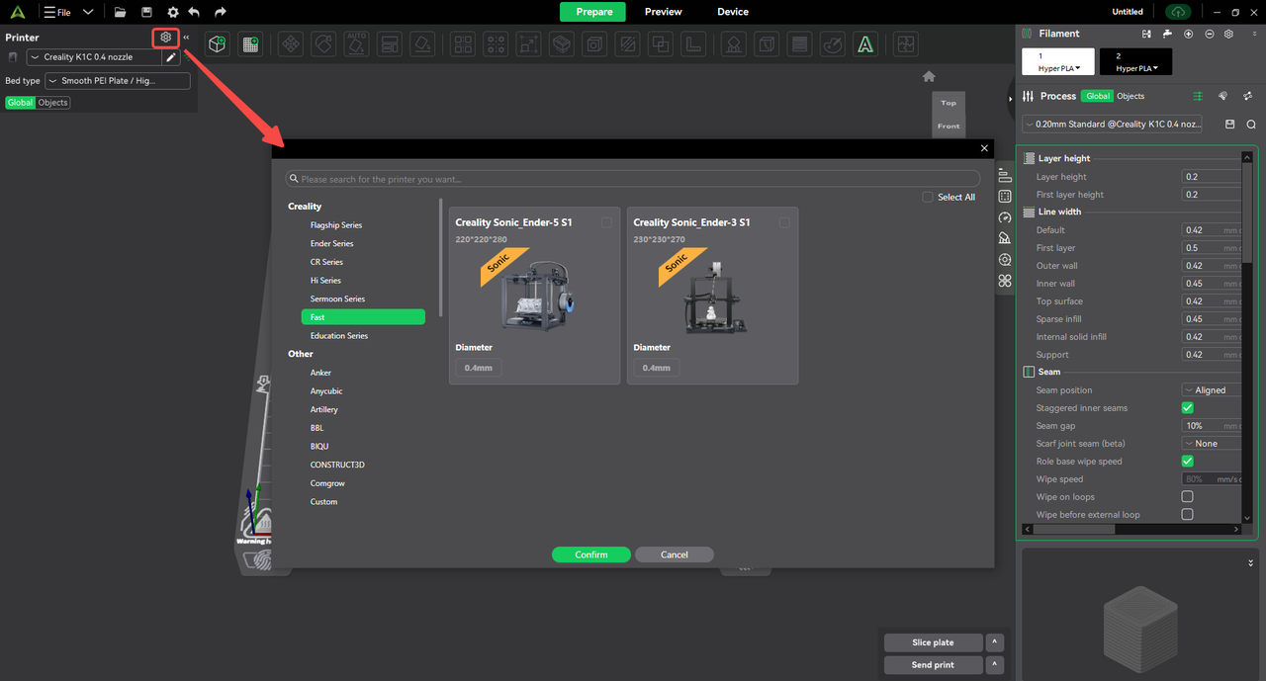Open the File menu
This screenshot has height=681, width=1266.
tap(57, 12)
